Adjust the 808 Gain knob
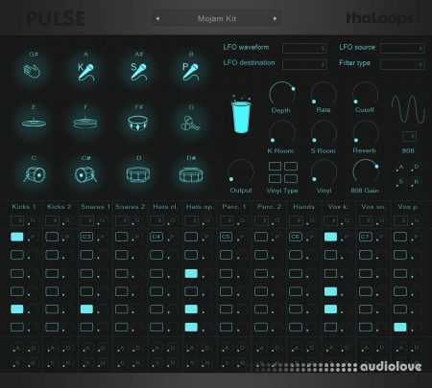 tap(365, 171)
